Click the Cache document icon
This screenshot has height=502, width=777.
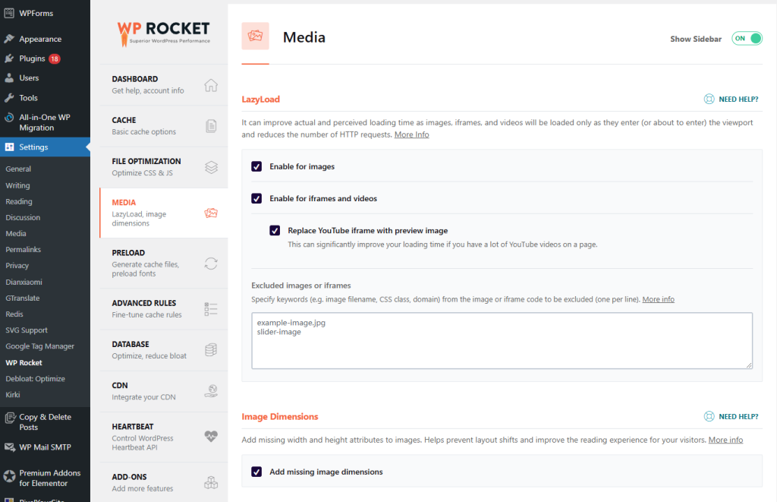(211, 126)
